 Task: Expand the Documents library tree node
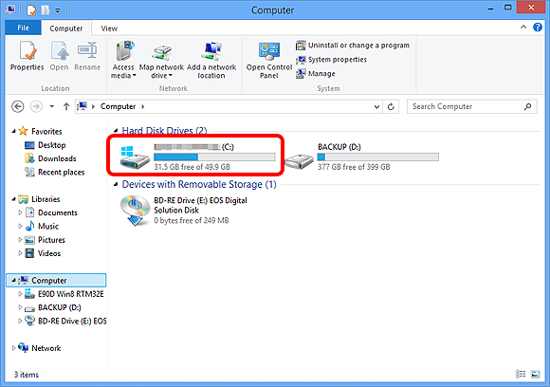tap(20, 212)
